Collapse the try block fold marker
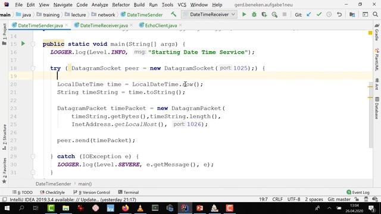 [x=33, y=68]
